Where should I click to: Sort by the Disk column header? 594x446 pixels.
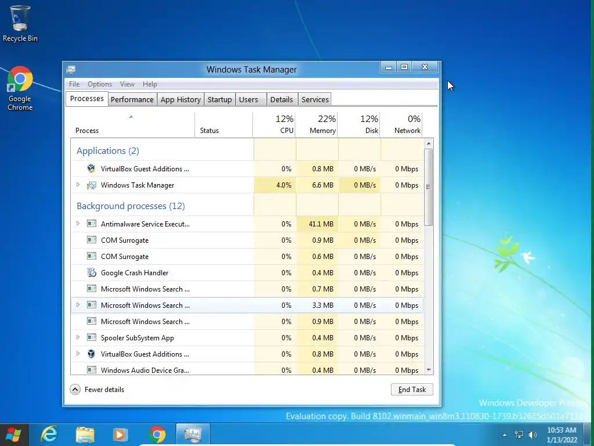click(358, 125)
